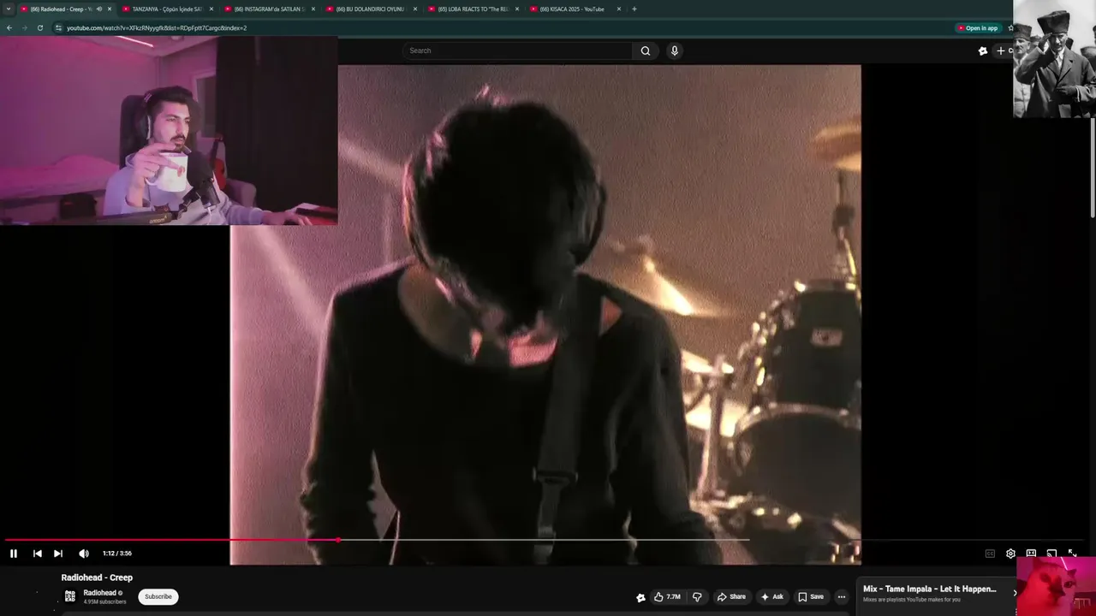The image size is (1096, 616).
Task: Skip to next video in playlist
Action: (58, 554)
